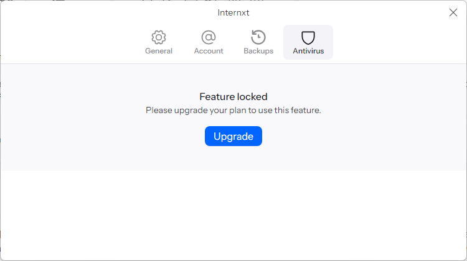Switch to the General tab label
Viewport: 467px width, 261px height.
[x=159, y=51]
